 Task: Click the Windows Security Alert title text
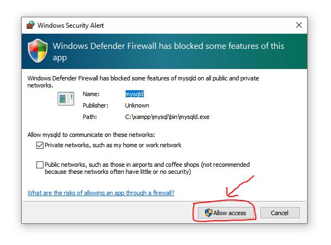point(71,25)
